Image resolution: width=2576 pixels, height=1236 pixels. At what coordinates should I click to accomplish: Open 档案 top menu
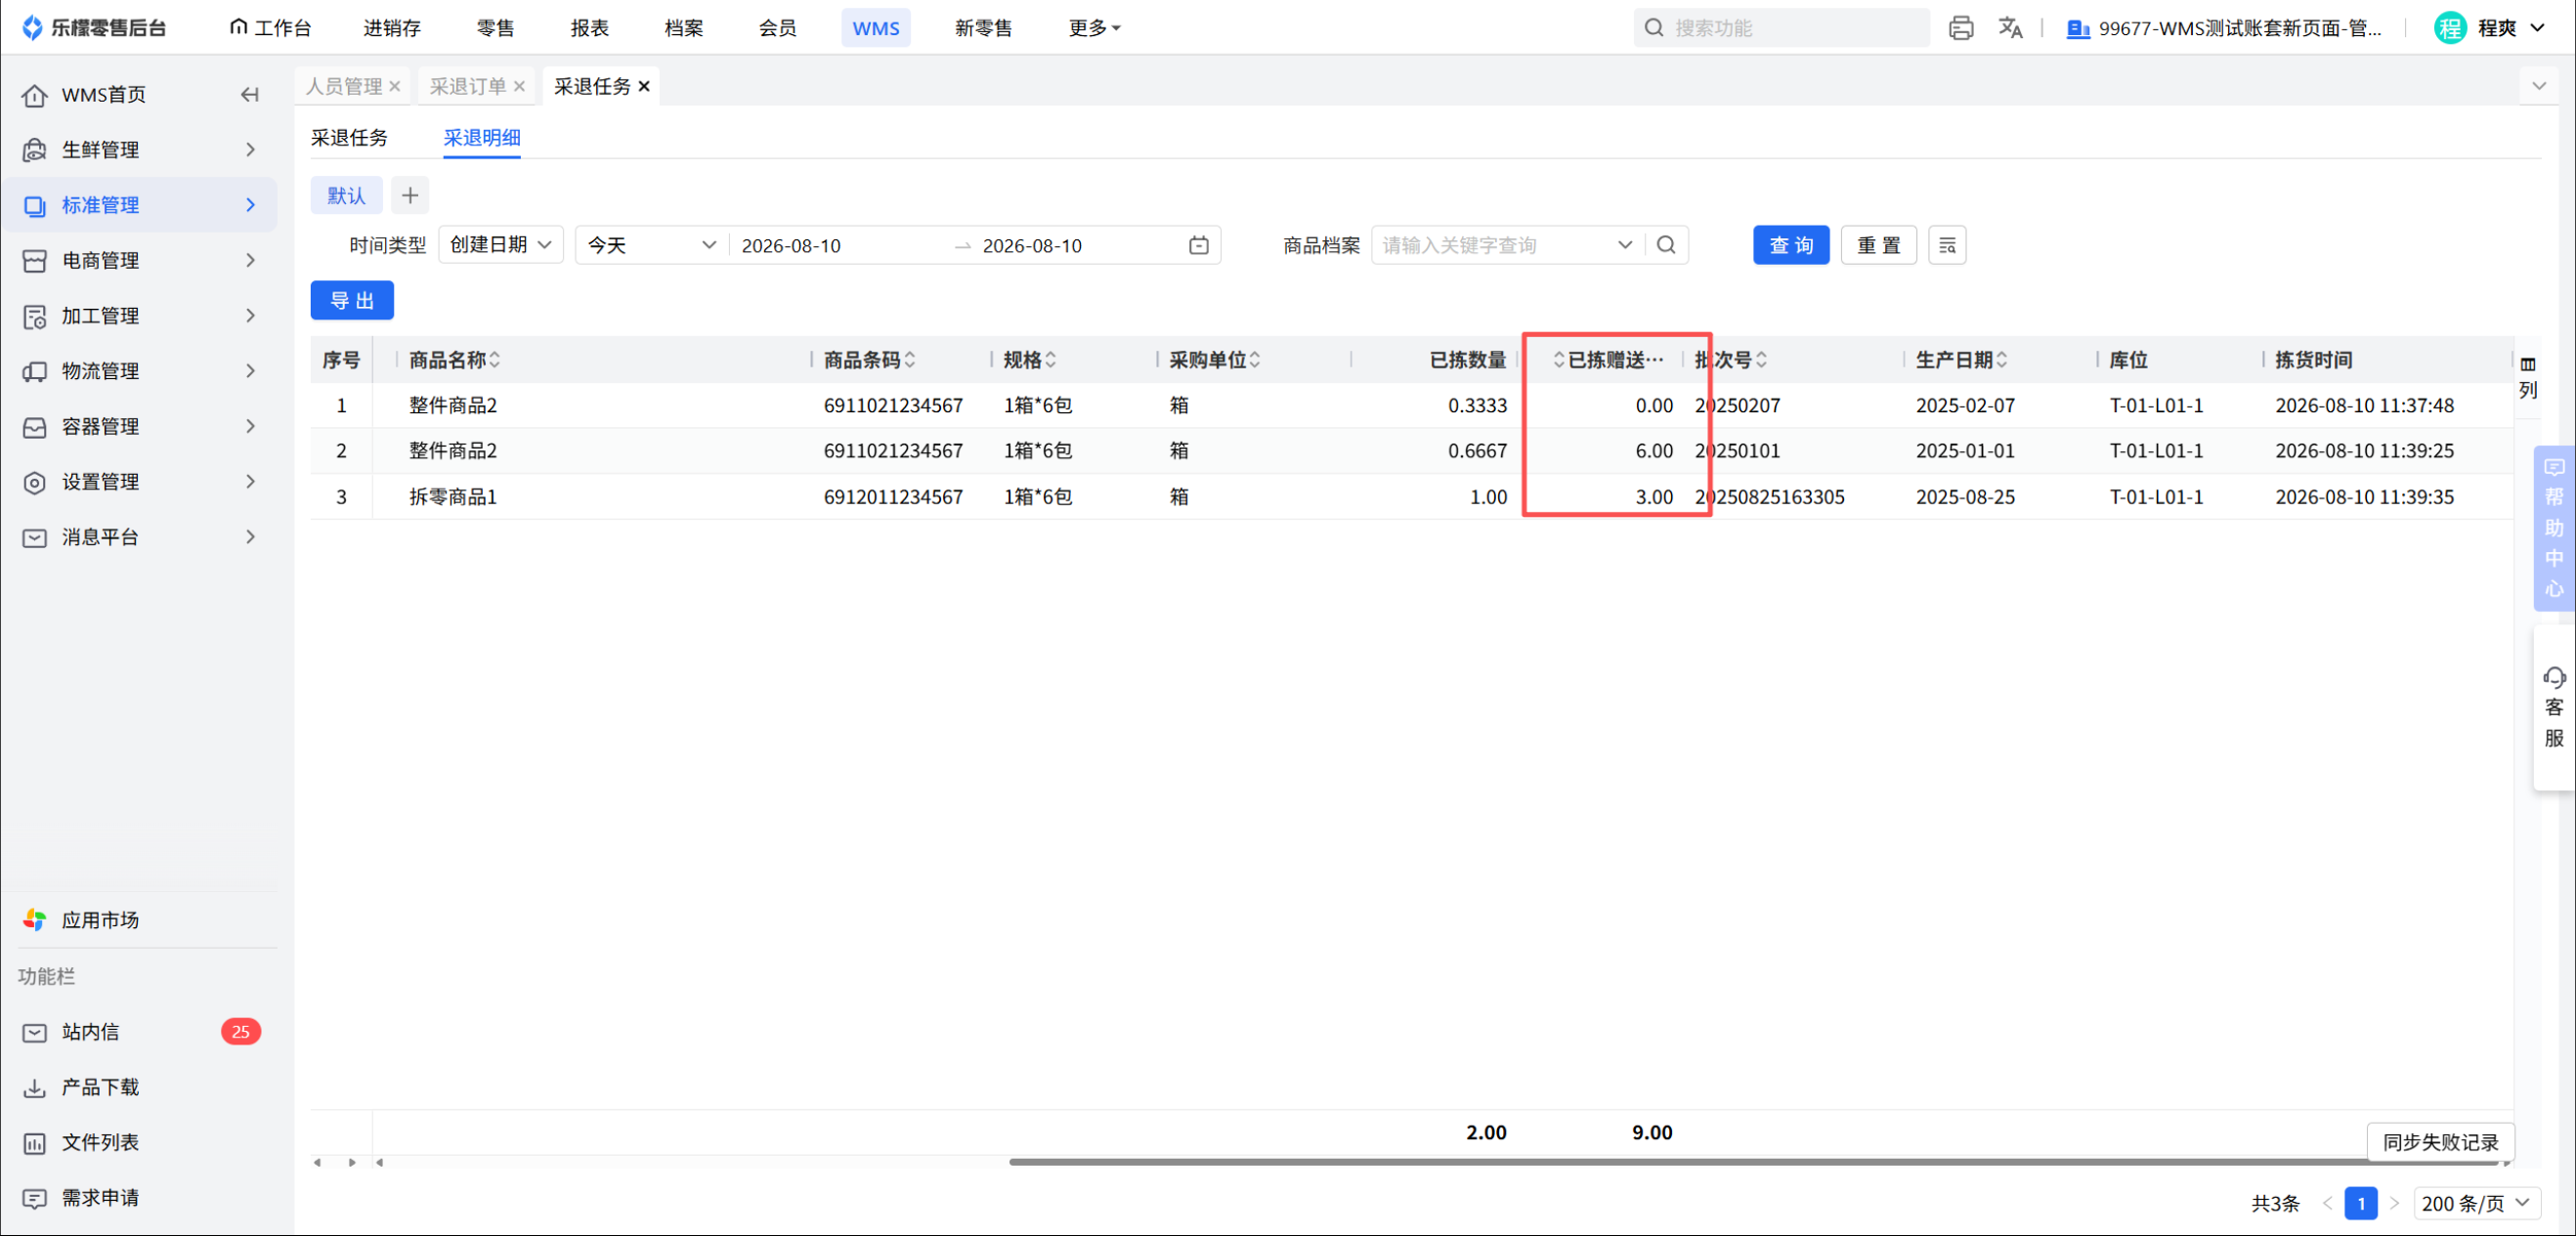tap(684, 28)
